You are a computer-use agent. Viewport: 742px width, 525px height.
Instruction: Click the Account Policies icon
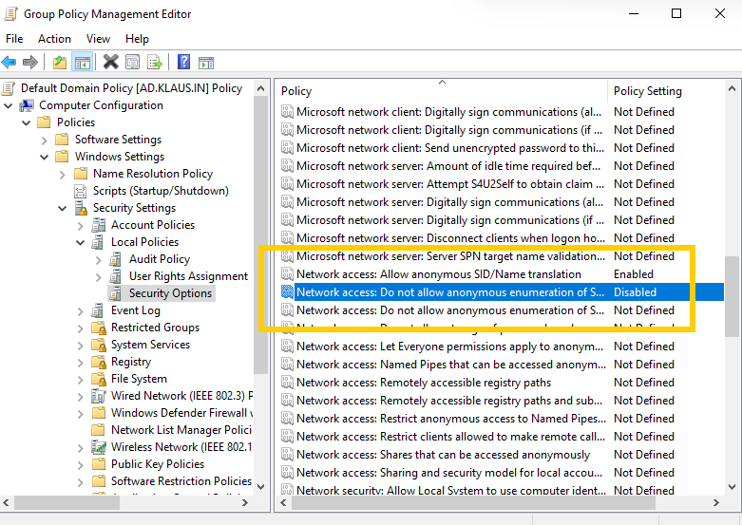99,225
